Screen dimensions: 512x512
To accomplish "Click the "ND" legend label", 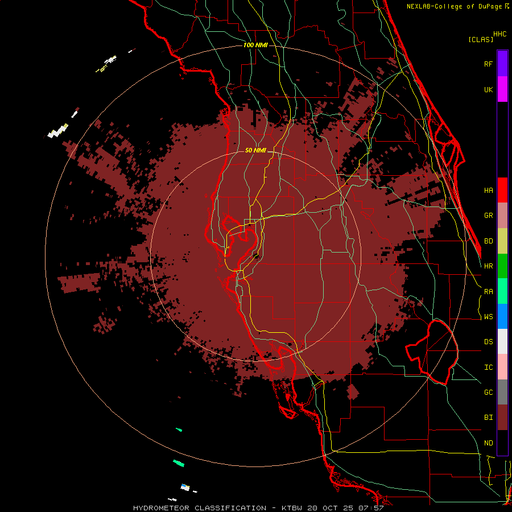I will click(488, 443).
